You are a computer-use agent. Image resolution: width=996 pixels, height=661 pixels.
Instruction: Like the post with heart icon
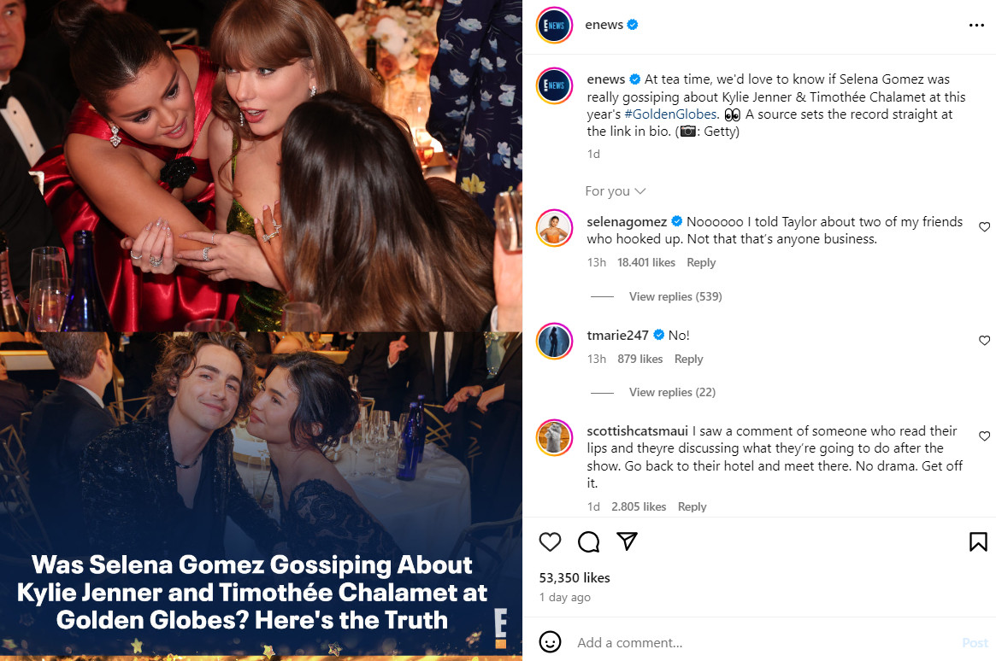click(551, 541)
